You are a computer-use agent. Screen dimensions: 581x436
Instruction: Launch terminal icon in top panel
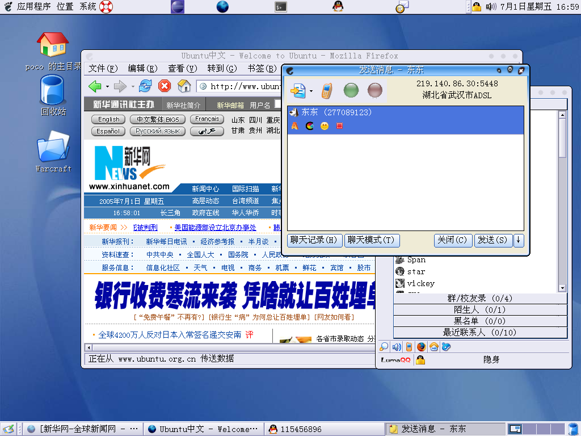[x=280, y=7]
